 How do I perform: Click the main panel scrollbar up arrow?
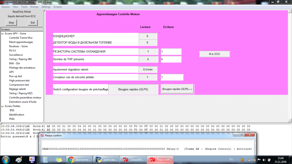point(290,11)
